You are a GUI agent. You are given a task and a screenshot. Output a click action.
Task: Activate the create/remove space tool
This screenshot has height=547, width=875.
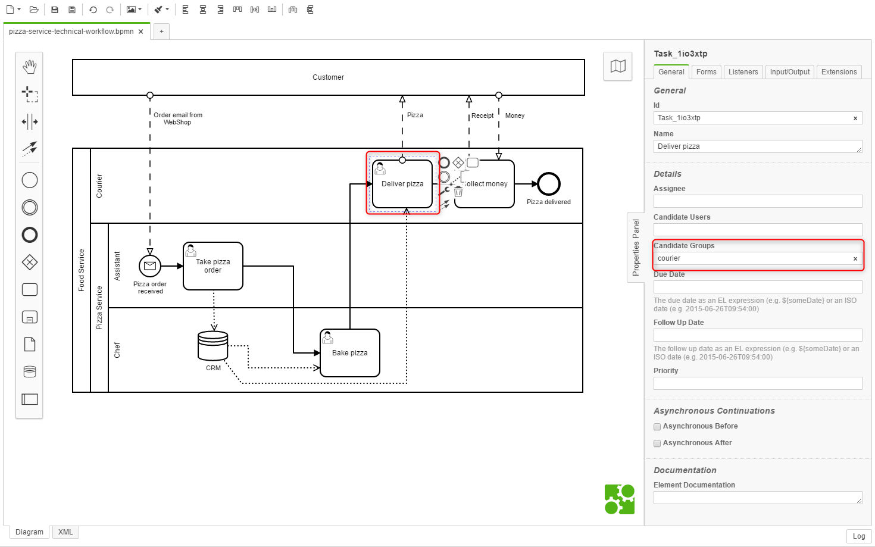pos(29,122)
